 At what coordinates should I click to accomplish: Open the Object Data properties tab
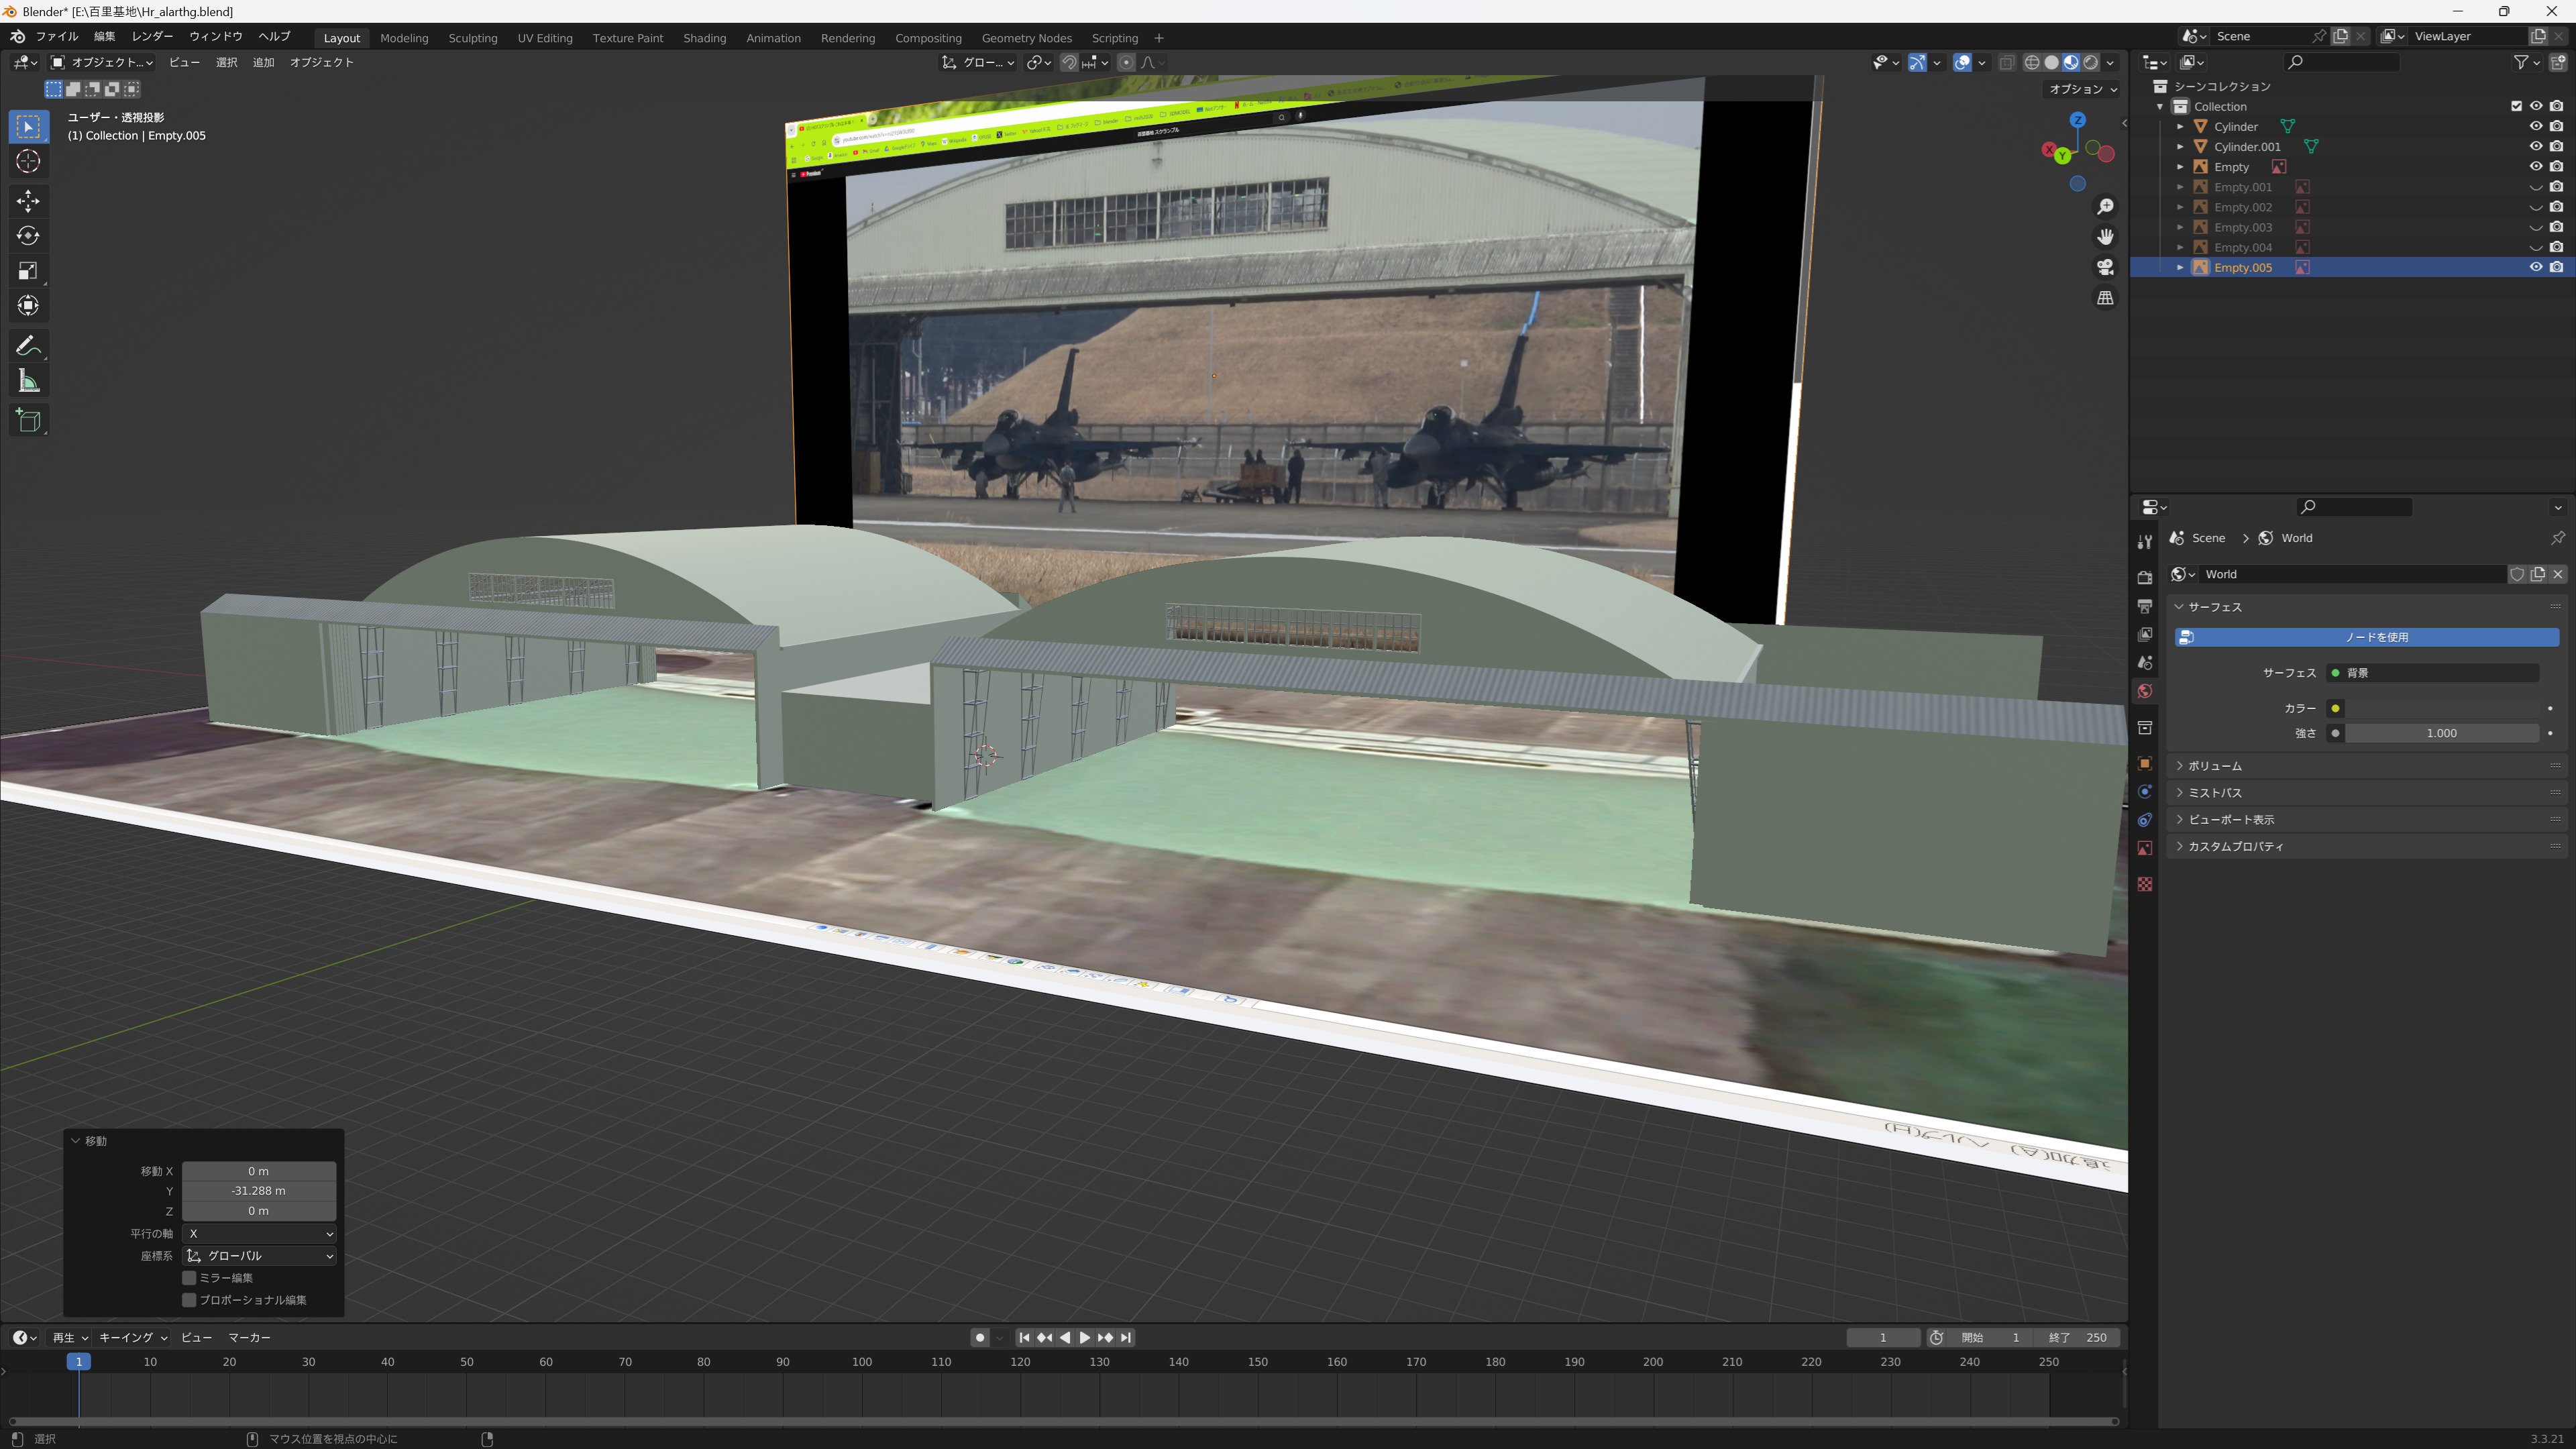coord(2144,848)
